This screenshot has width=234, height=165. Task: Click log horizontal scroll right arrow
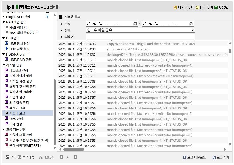click(x=225, y=149)
